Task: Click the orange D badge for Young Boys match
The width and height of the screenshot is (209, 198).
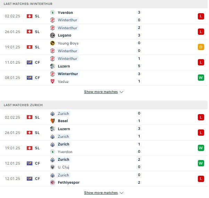Action: [x=201, y=47]
